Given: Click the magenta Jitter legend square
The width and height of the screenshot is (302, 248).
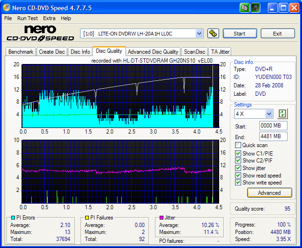Looking at the screenshot, I should [x=162, y=218].
